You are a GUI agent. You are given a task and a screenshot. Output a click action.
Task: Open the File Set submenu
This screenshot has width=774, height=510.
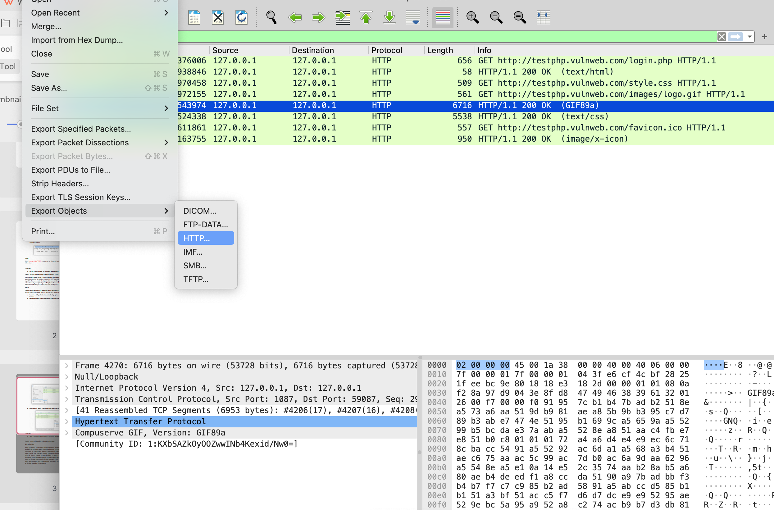coord(100,108)
